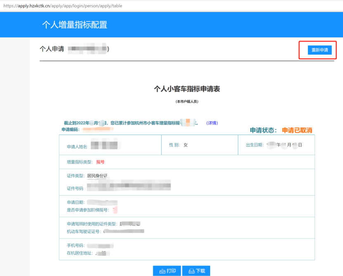Click the 申请日期 application date label
This screenshot has width=343, height=276.
click(x=76, y=202)
